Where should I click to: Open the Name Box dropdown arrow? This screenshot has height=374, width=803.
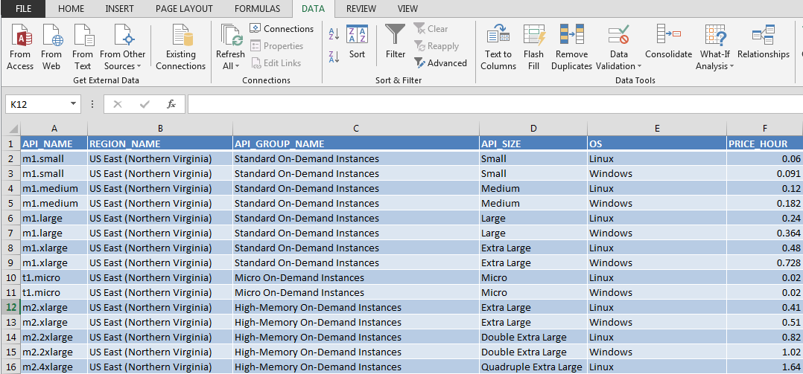(x=74, y=105)
